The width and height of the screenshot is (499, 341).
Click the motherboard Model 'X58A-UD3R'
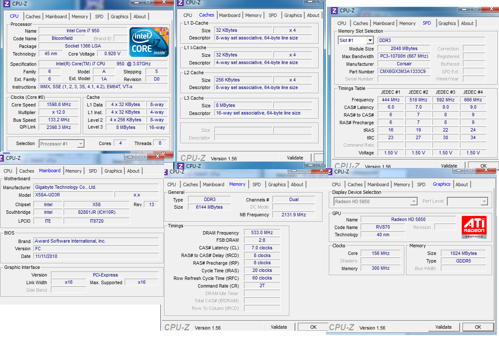[73, 195]
